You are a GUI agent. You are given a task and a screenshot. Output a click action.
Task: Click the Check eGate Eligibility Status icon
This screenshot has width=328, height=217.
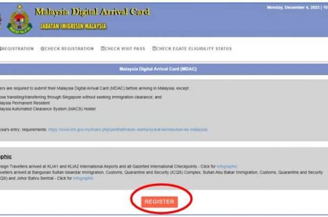coord(154,48)
